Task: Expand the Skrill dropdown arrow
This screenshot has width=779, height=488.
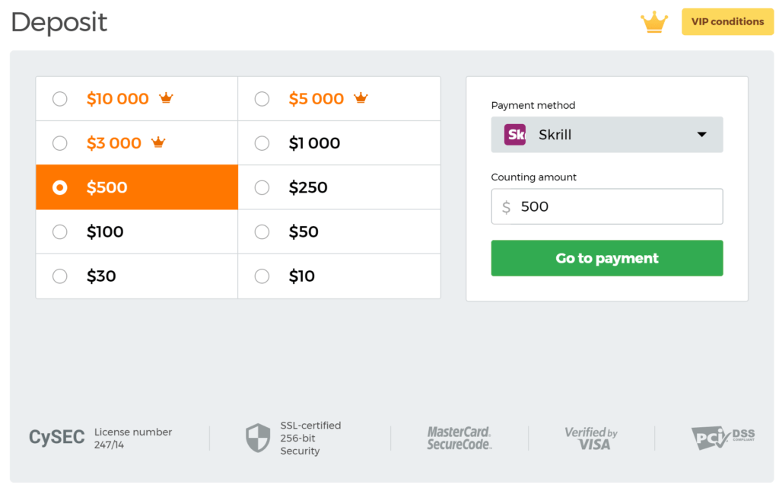Action: point(701,135)
